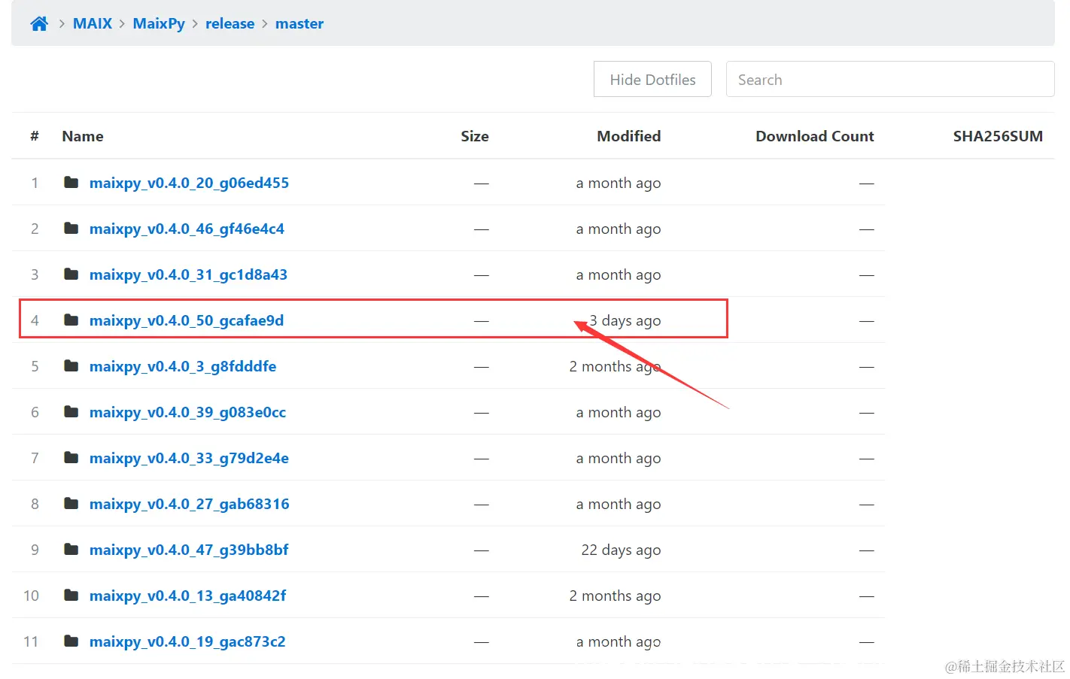Click row number 9 cell
1070x679 pixels.
(x=35, y=550)
